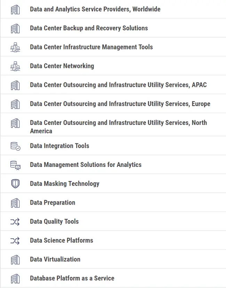The height and width of the screenshot is (288, 226).
Task: Click the building icon beside Database Platform as a Service
Action: point(15,278)
